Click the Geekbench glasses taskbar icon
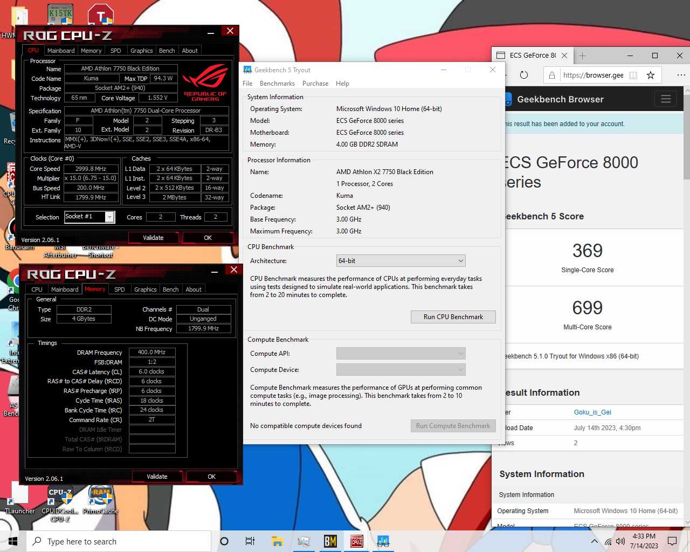The image size is (690, 552). (383, 541)
